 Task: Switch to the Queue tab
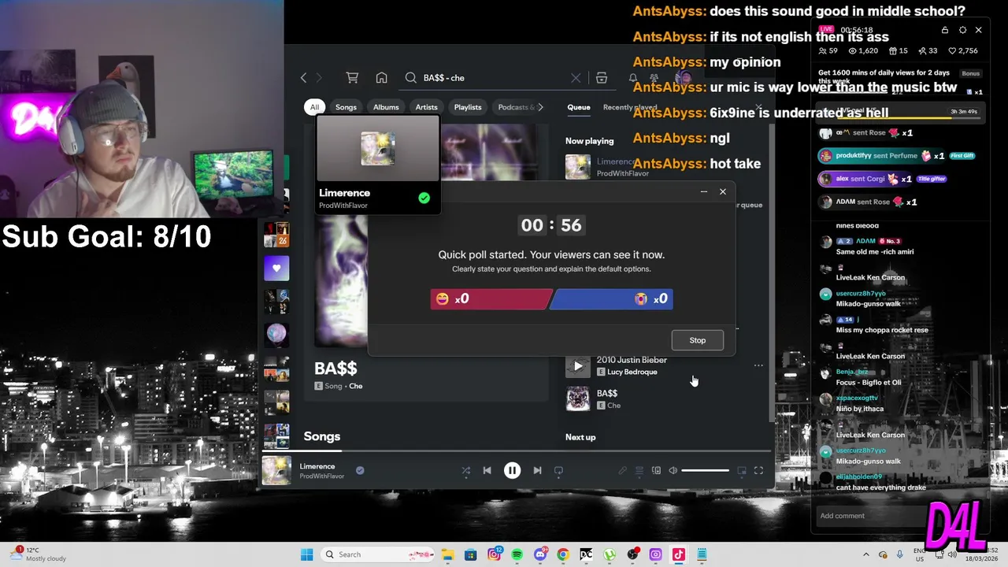coord(579,107)
